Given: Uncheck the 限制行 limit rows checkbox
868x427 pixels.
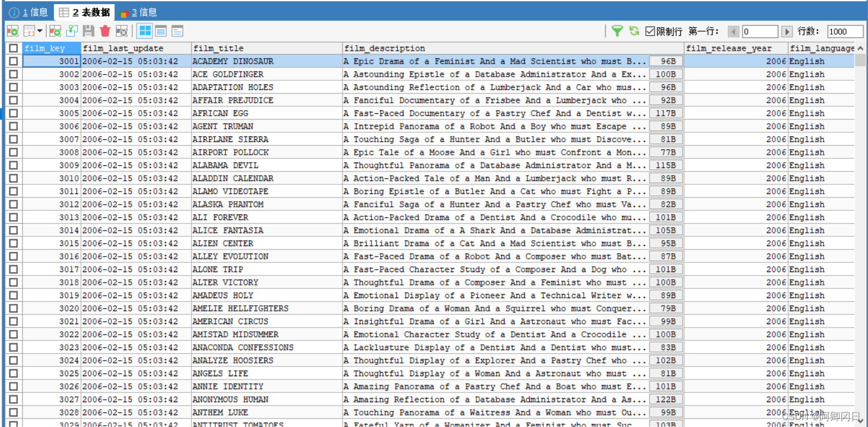Looking at the screenshot, I should click(650, 31).
